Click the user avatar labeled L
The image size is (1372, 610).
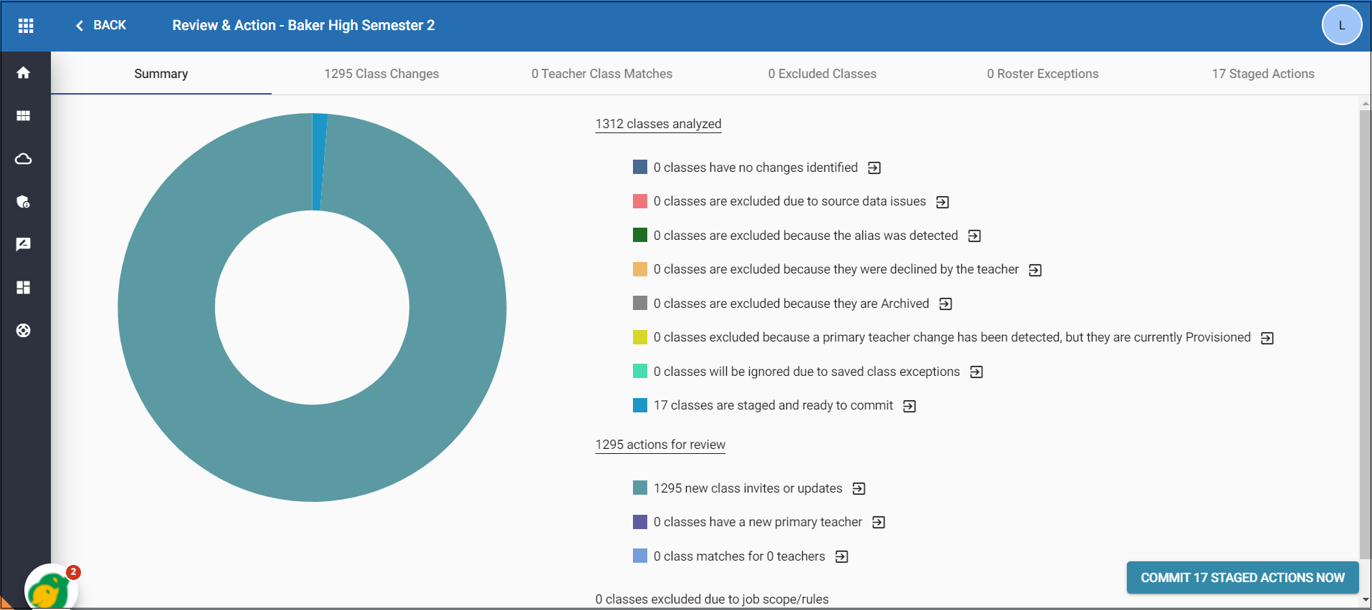point(1341,25)
